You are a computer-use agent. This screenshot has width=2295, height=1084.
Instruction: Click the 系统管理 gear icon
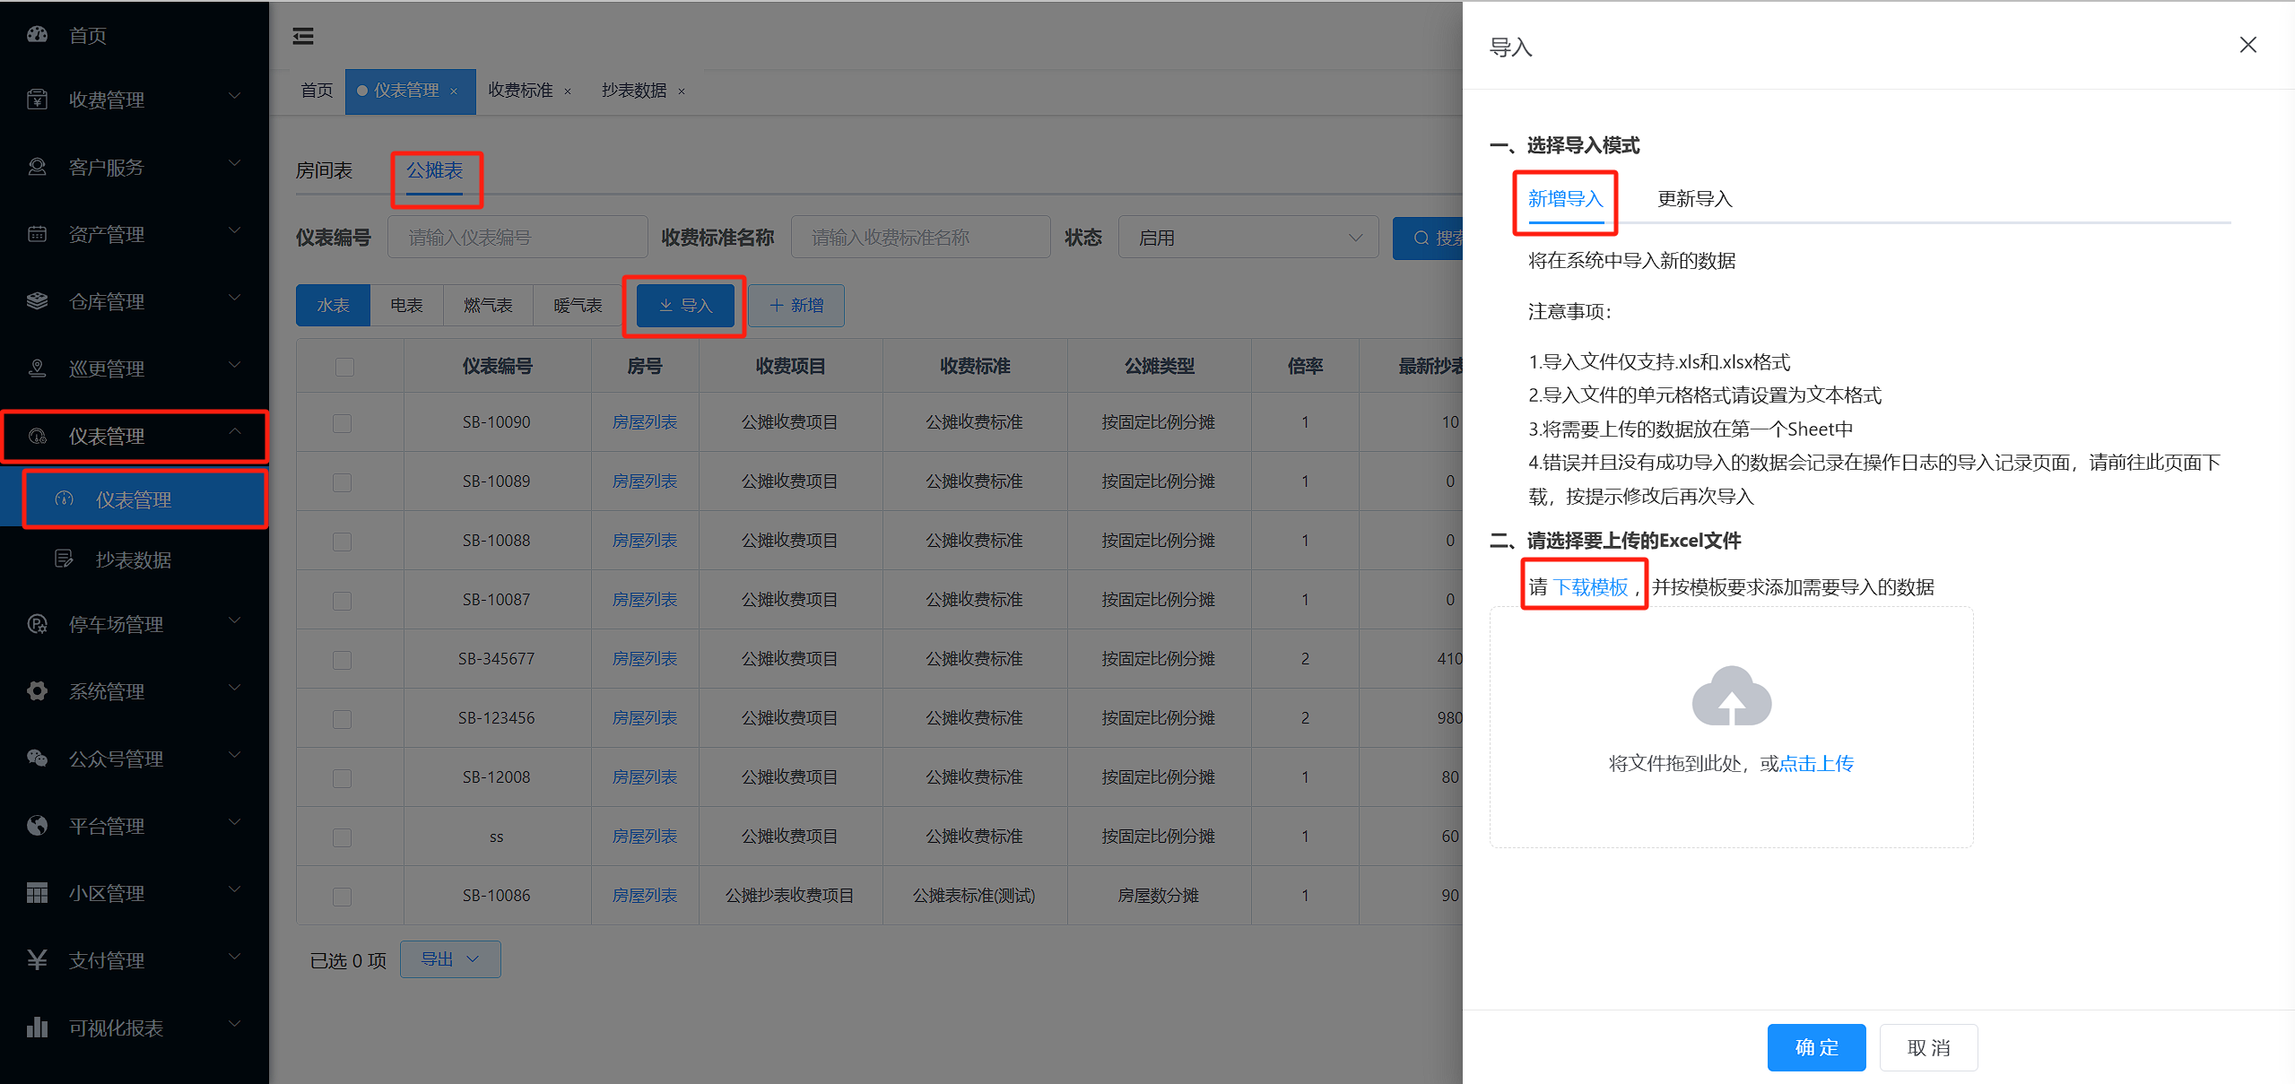[37, 691]
